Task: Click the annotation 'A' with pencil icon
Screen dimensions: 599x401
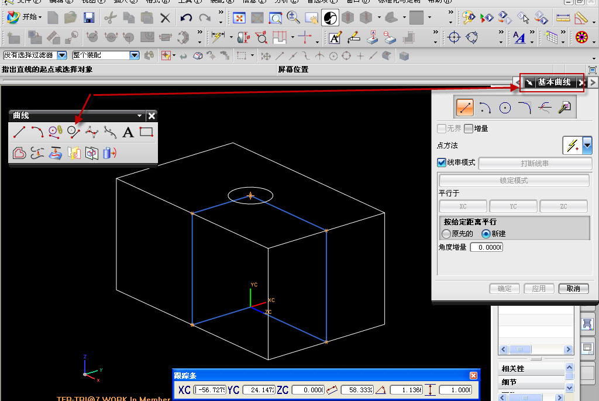Action: click(335, 37)
